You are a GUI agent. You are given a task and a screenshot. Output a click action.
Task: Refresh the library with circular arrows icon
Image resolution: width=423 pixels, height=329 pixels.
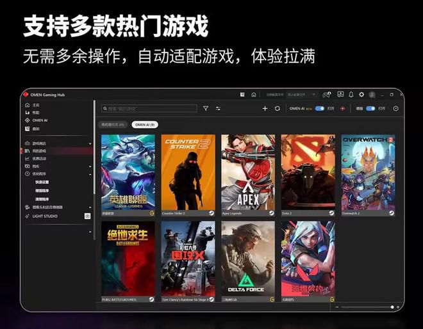click(x=278, y=108)
